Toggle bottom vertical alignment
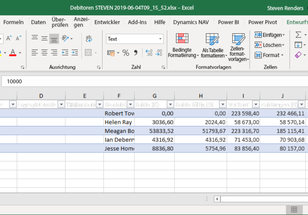Viewport: 308px width, 215px height. 54,39
